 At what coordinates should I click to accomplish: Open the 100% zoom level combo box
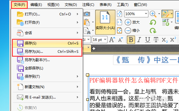coord(136,14)
